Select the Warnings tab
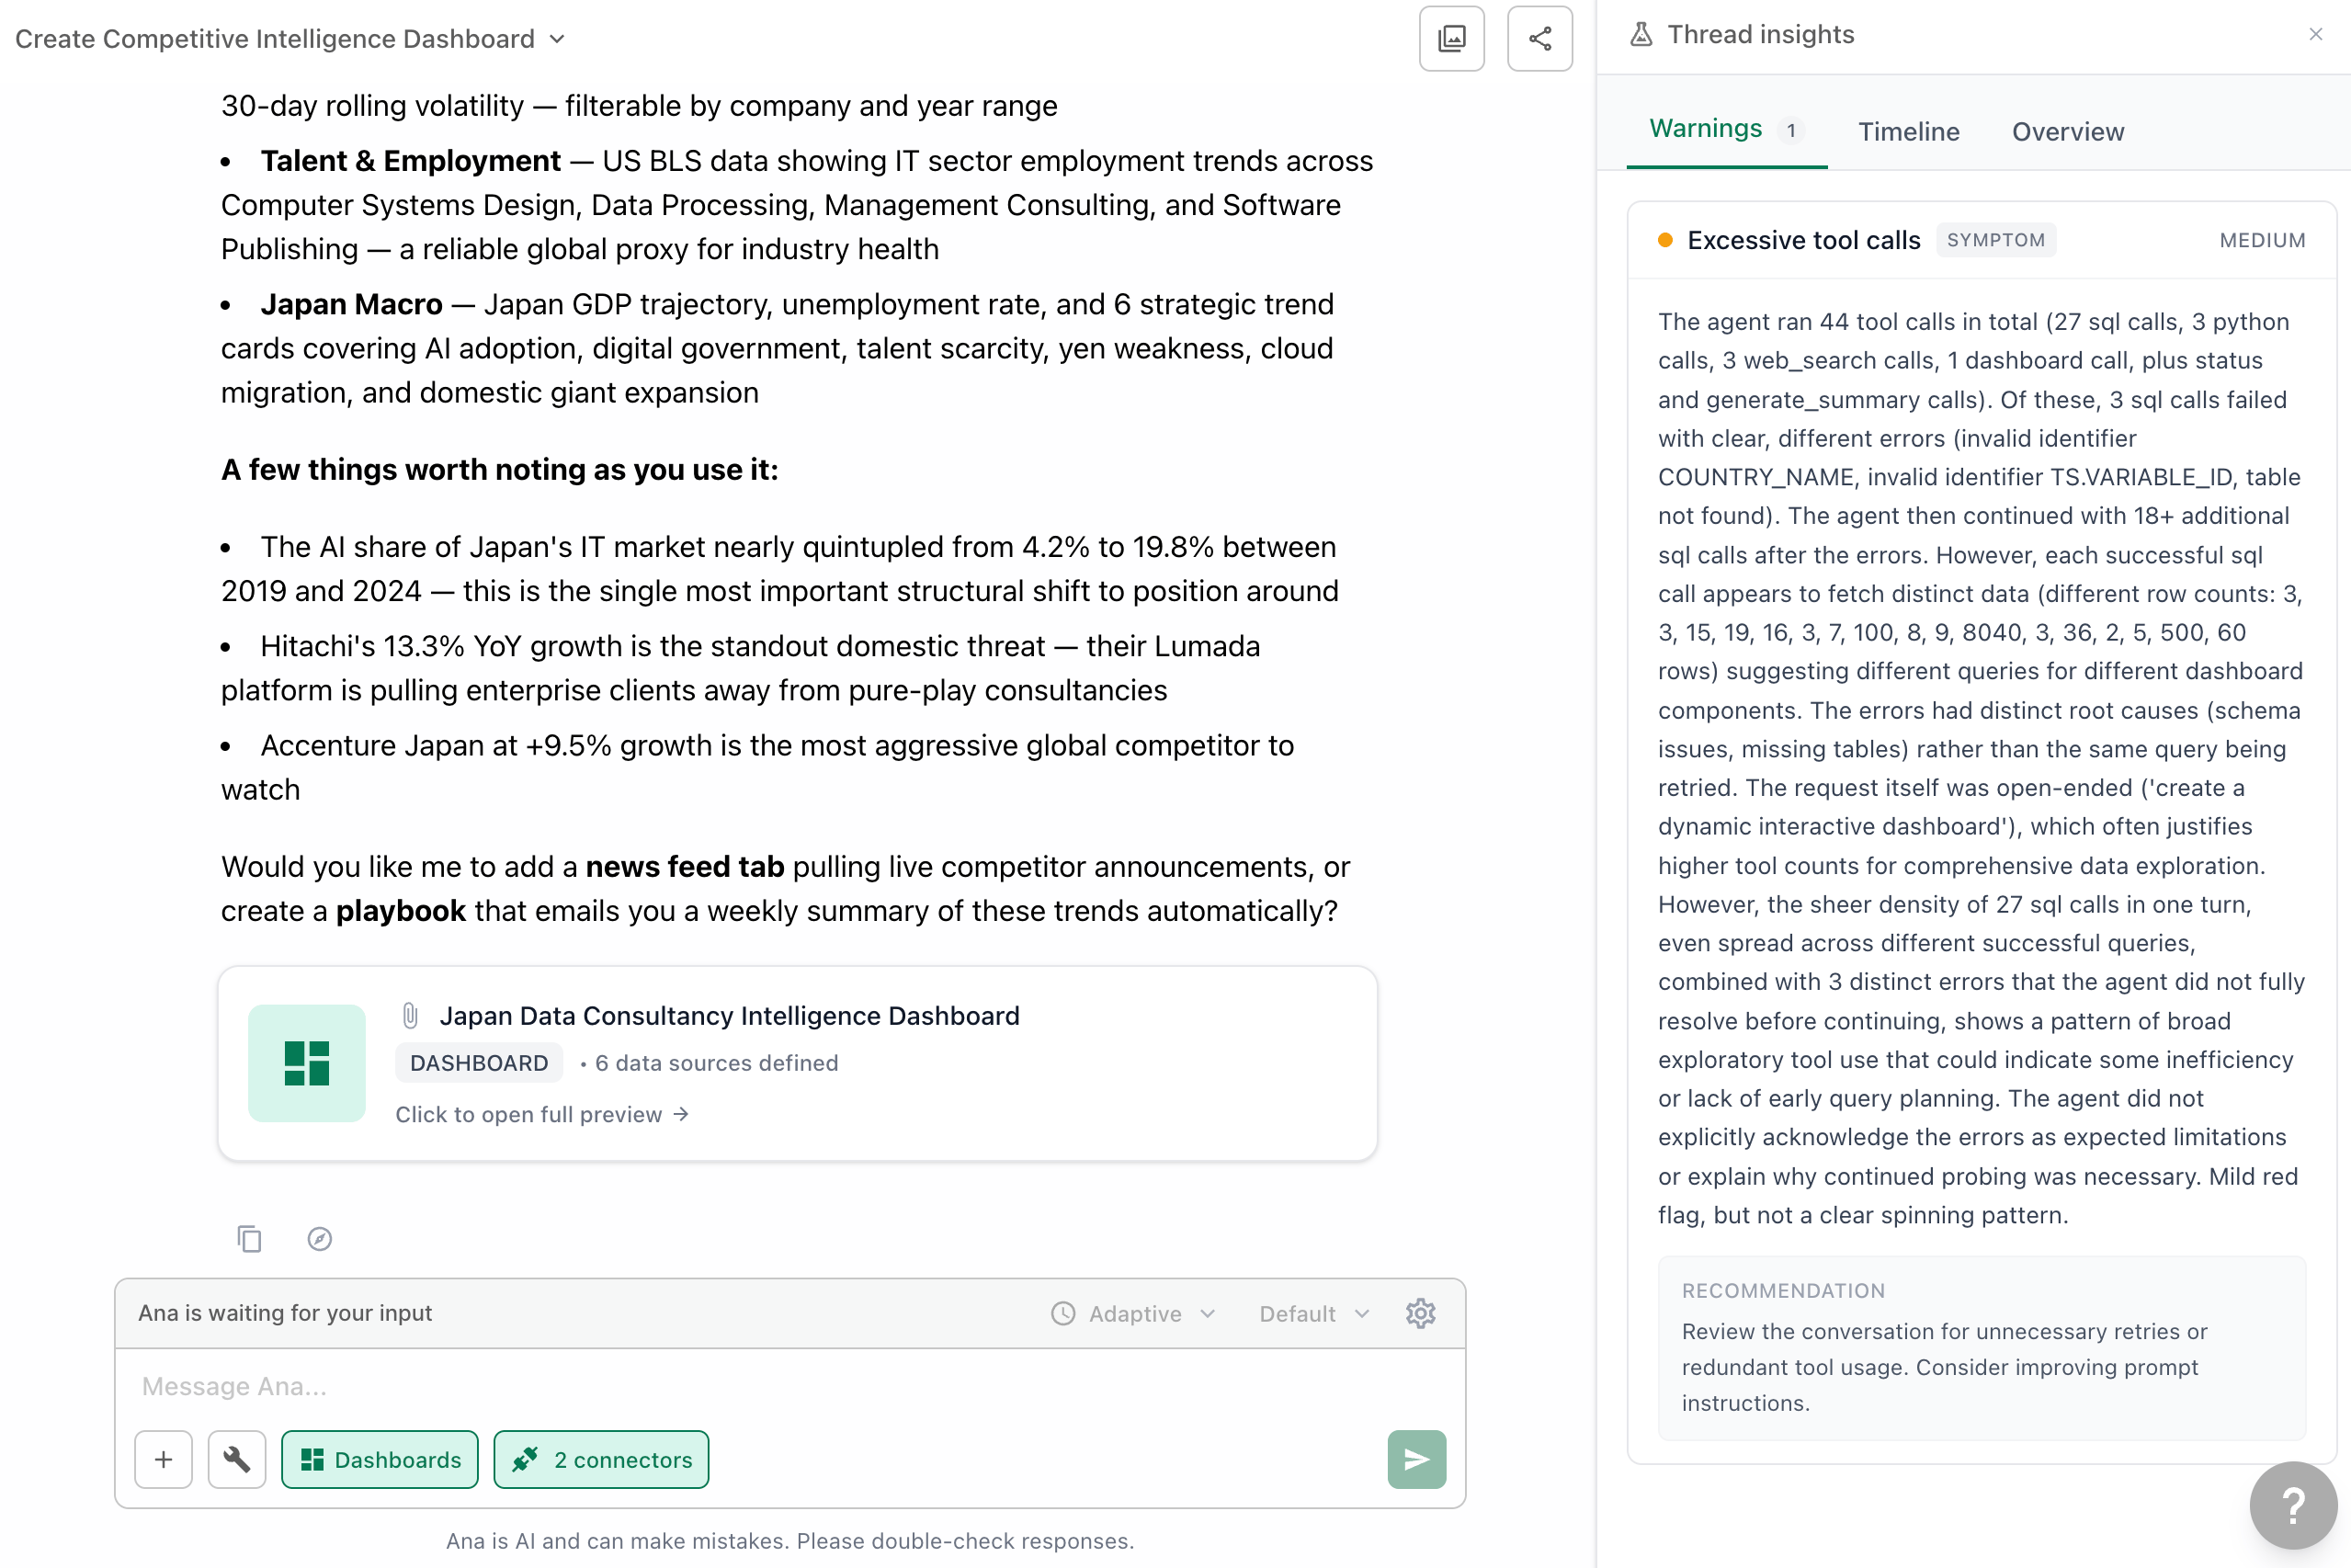The height and width of the screenshot is (1568, 2351). click(x=1725, y=129)
